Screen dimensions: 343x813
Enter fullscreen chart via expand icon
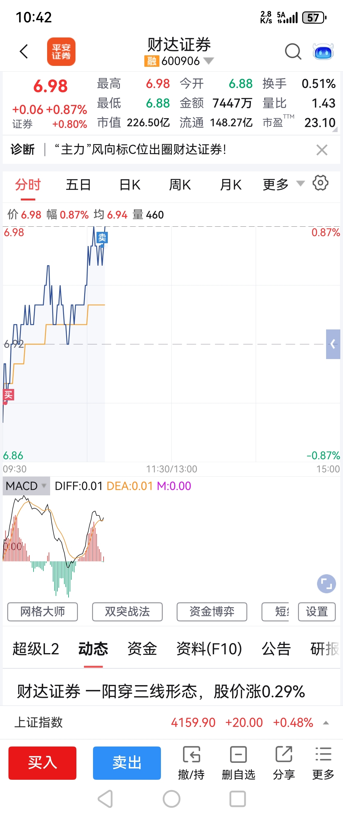326,584
